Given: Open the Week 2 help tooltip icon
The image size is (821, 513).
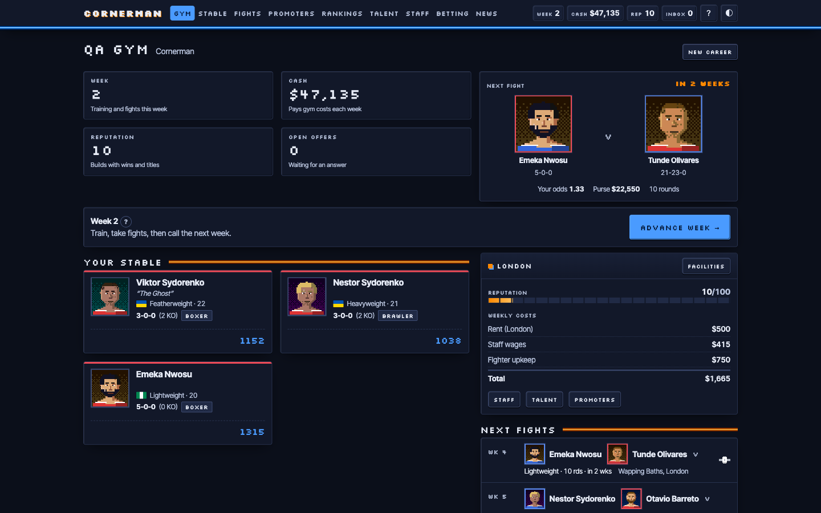Looking at the screenshot, I should click(x=126, y=222).
